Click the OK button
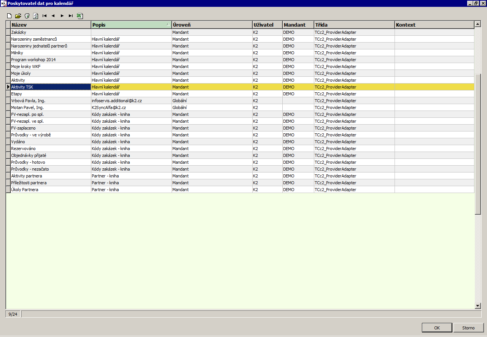 pos(437,328)
